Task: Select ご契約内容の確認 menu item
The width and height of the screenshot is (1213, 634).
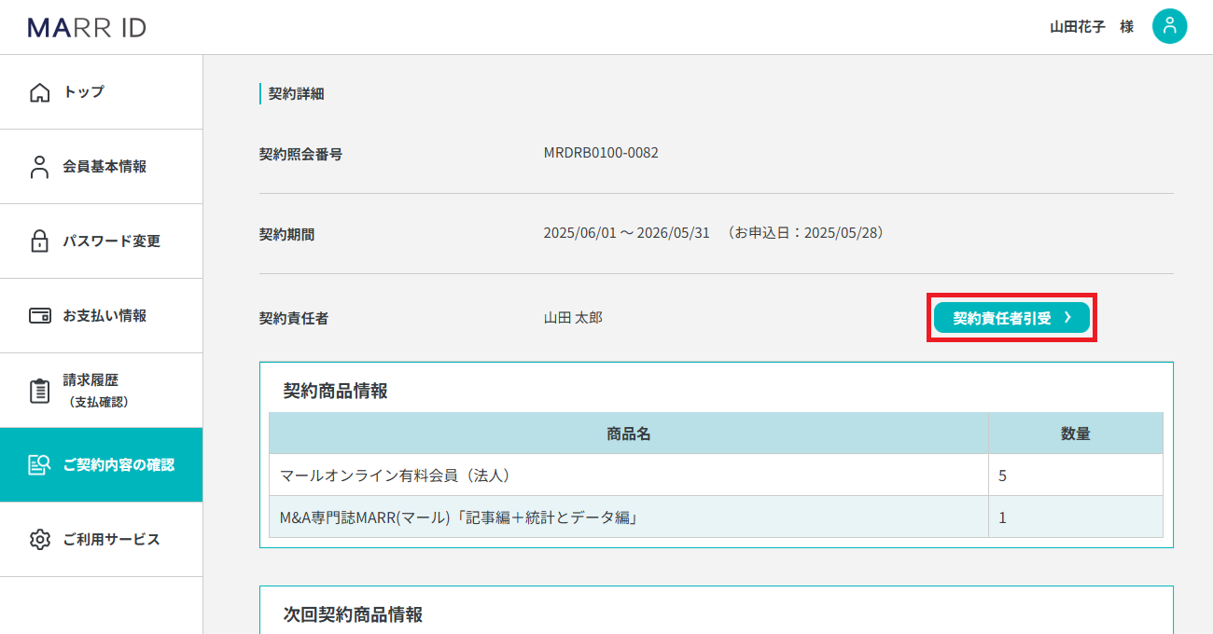Action: coord(101,465)
